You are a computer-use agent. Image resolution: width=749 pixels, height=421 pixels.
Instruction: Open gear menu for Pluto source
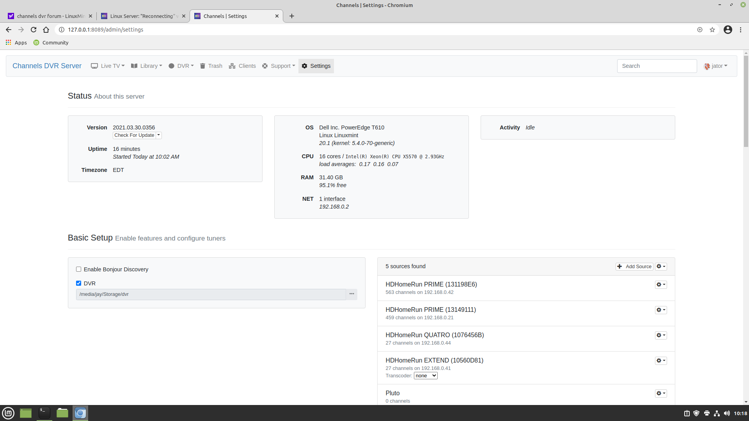click(x=660, y=393)
